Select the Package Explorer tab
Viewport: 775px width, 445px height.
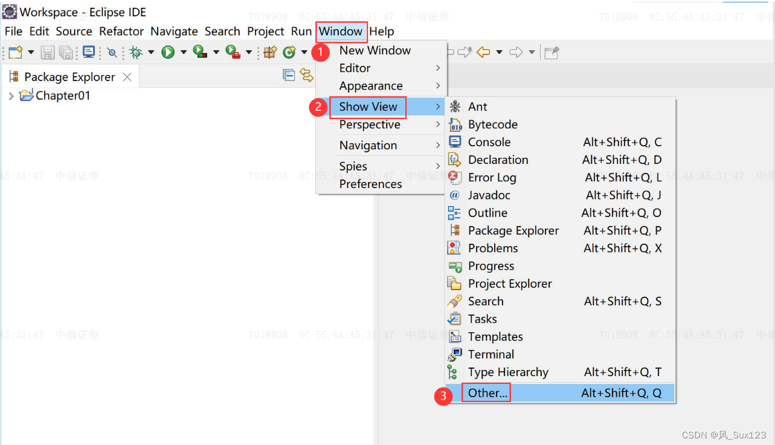pyautogui.click(x=69, y=77)
